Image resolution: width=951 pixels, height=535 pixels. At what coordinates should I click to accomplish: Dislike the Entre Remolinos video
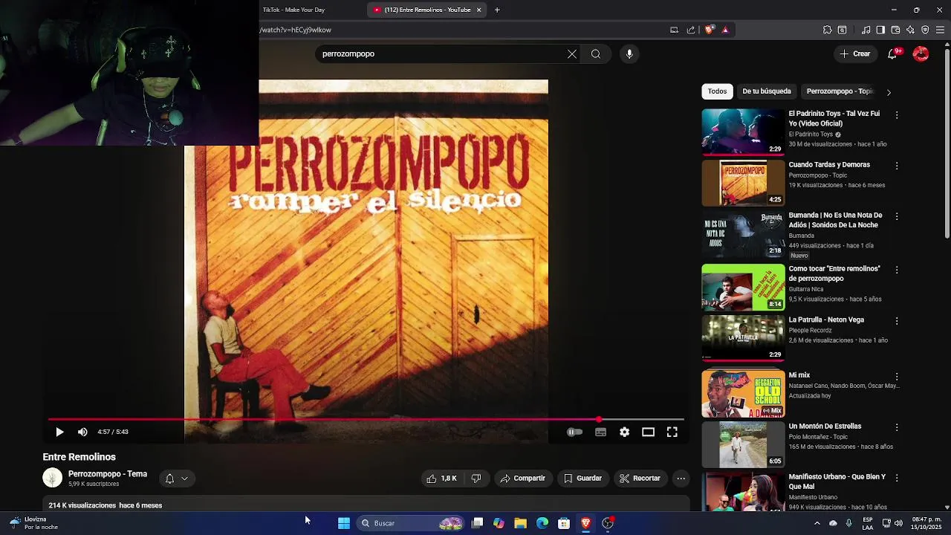point(476,479)
